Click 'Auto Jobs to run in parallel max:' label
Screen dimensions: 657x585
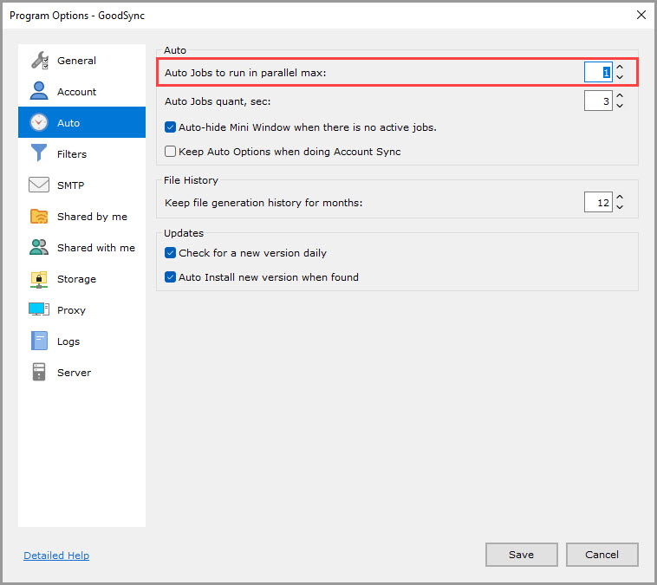(245, 73)
